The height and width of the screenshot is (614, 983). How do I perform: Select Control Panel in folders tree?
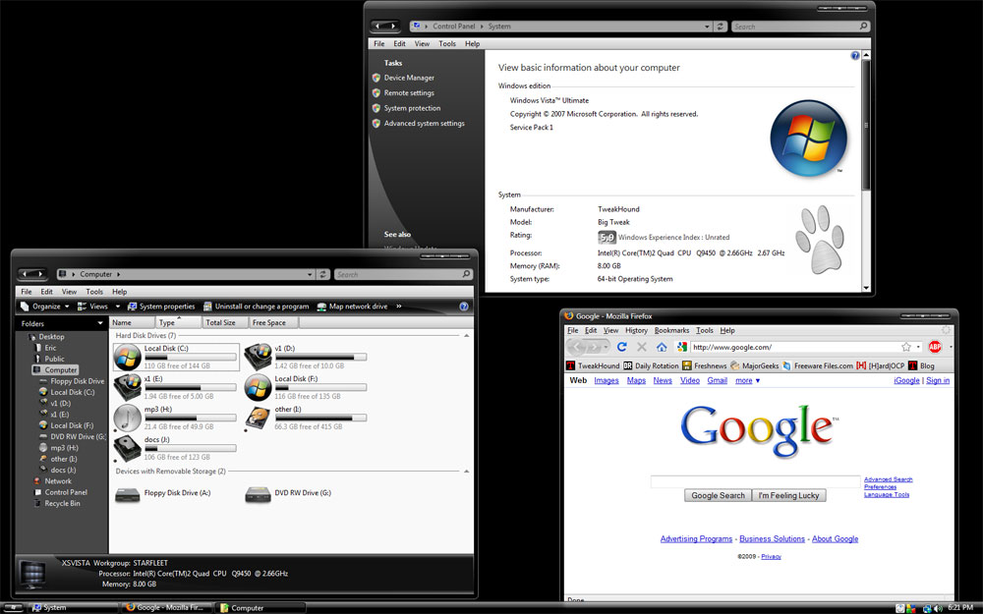(66, 492)
